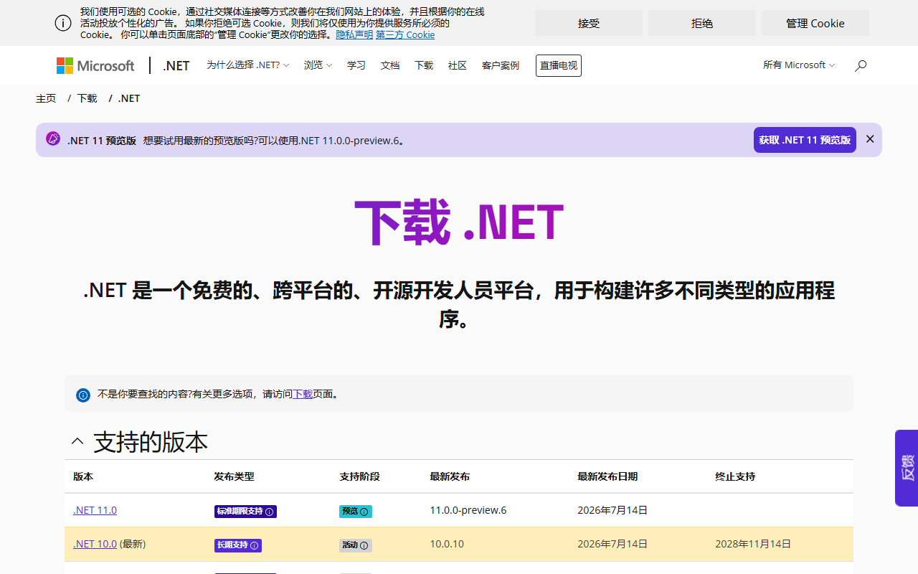Open 下载 link in info notice
The height and width of the screenshot is (574, 918).
pyautogui.click(x=303, y=394)
